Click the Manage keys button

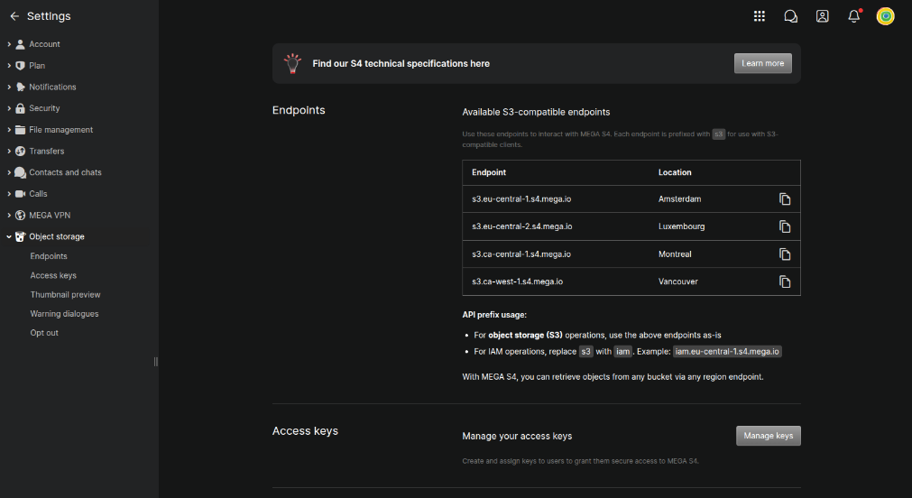click(x=769, y=436)
